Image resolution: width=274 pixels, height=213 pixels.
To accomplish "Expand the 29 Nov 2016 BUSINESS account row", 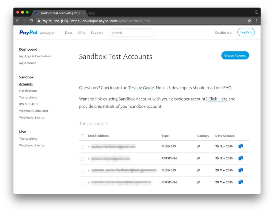I will pyautogui.click(x=89, y=147).
